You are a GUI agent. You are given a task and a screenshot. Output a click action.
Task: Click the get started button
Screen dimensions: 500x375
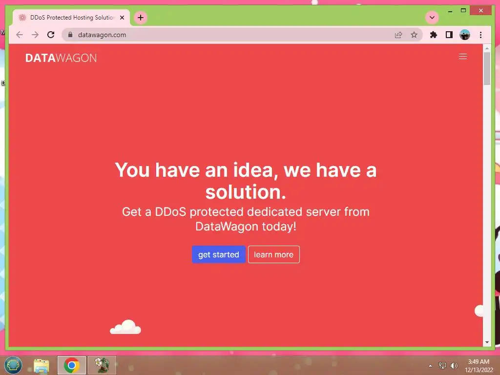218,254
